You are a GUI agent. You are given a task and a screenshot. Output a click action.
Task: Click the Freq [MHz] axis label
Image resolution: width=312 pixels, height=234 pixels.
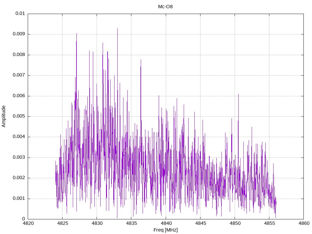pyautogui.click(x=165, y=230)
